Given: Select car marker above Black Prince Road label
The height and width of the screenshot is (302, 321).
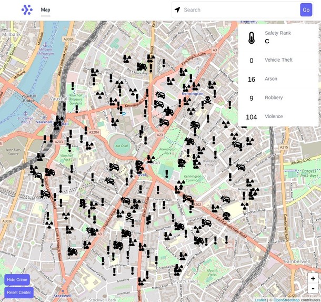Looking at the screenshot, I should tap(142, 66).
